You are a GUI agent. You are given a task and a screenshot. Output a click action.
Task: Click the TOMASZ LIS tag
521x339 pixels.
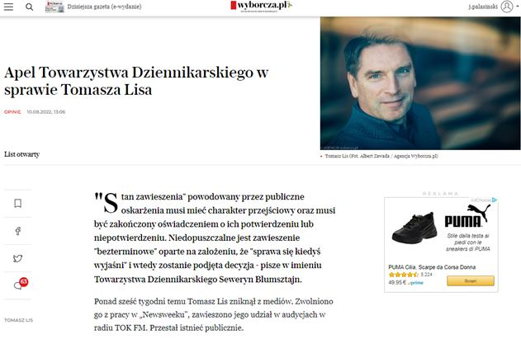(x=19, y=320)
